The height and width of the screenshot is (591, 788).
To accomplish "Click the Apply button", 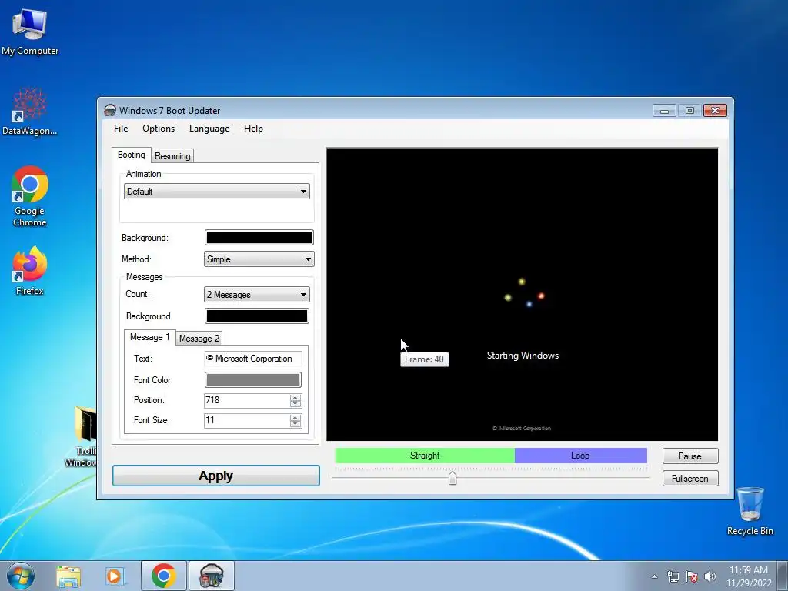I will [216, 476].
